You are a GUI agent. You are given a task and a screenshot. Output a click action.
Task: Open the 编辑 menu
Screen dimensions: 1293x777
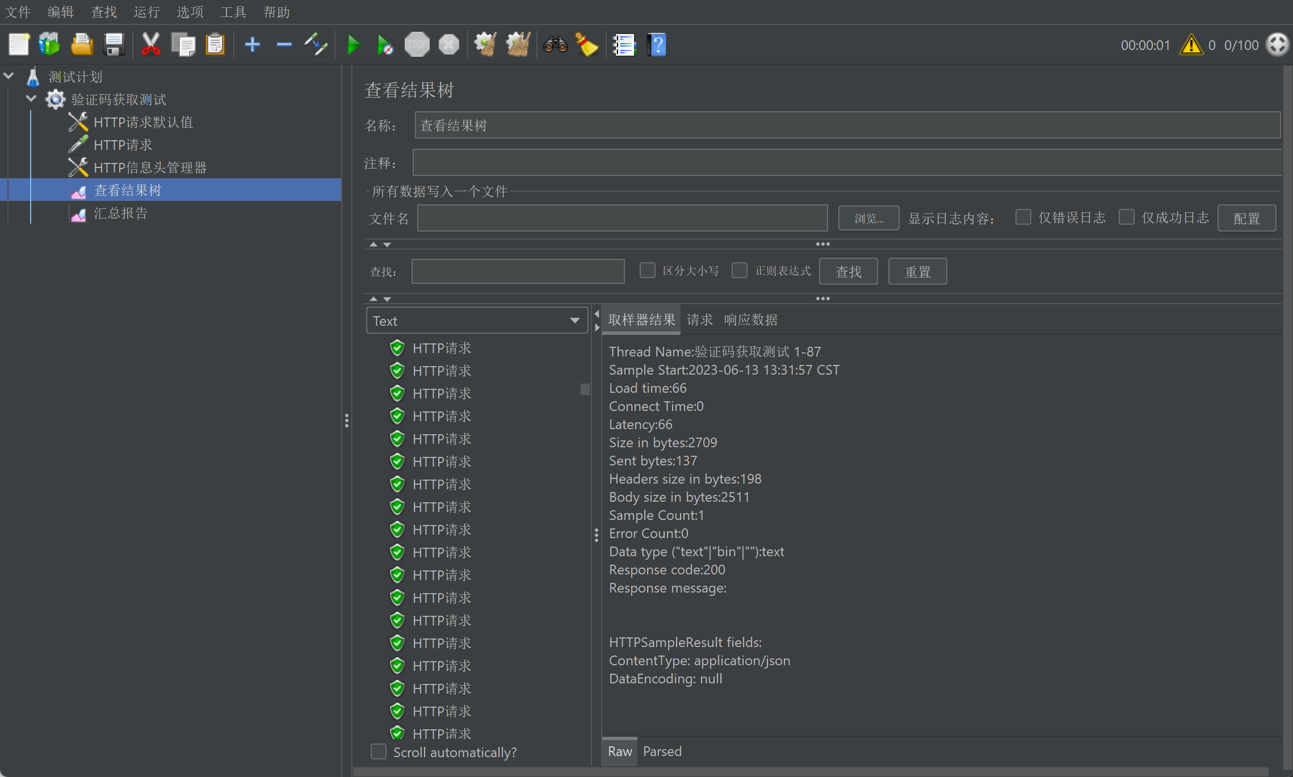[61, 12]
